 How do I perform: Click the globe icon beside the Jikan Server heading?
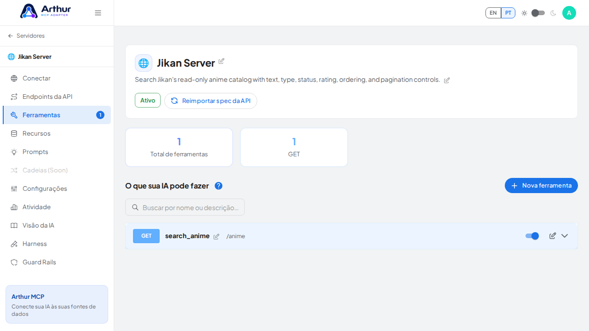[144, 63]
